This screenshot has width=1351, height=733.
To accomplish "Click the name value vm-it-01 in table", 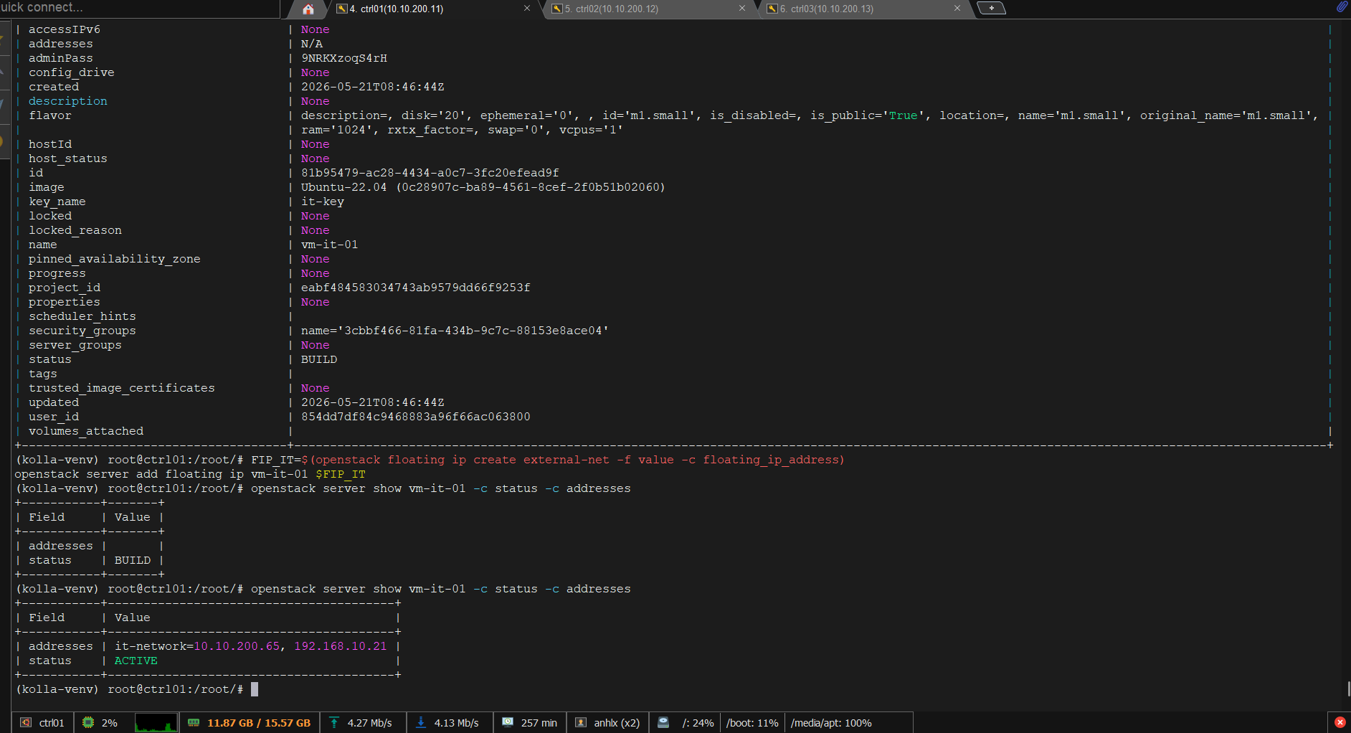I will click(x=330, y=245).
